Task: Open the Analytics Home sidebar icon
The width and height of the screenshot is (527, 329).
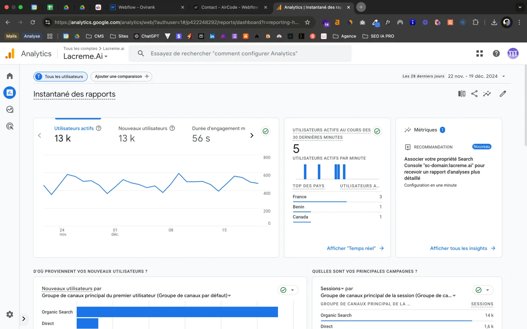Action: pyautogui.click(x=10, y=76)
